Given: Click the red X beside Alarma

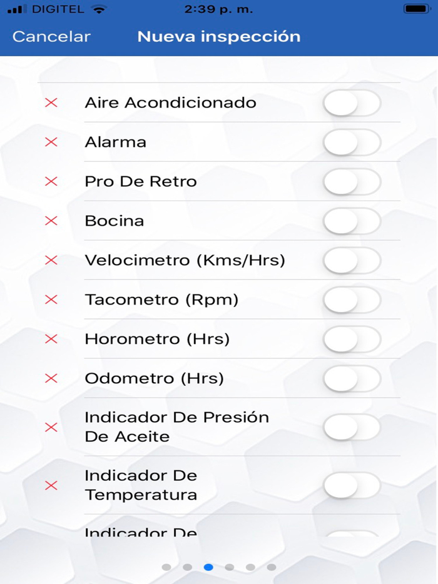Looking at the screenshot, I should [51, 142].
